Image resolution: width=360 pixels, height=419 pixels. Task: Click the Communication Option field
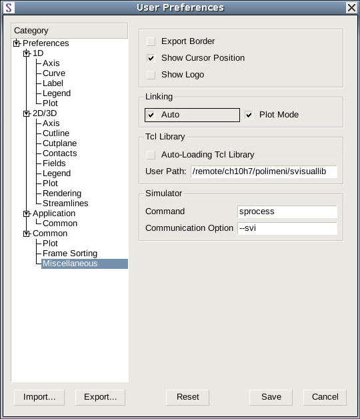tap(287, 228)
